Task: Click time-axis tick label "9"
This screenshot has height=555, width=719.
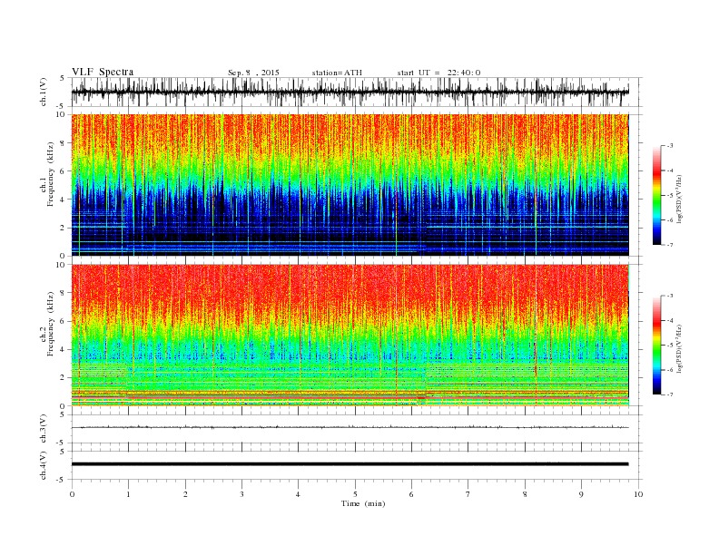Action: [x=581, y=494]
